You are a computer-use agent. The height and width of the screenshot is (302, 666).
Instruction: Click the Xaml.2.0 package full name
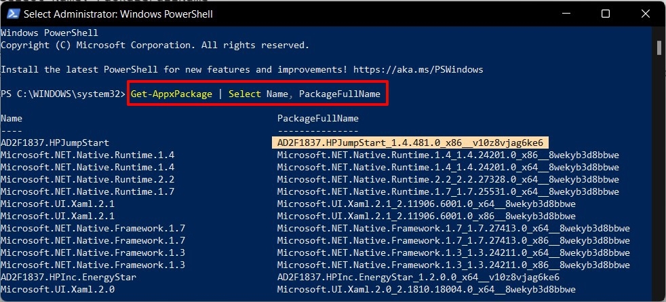(426, 290)
